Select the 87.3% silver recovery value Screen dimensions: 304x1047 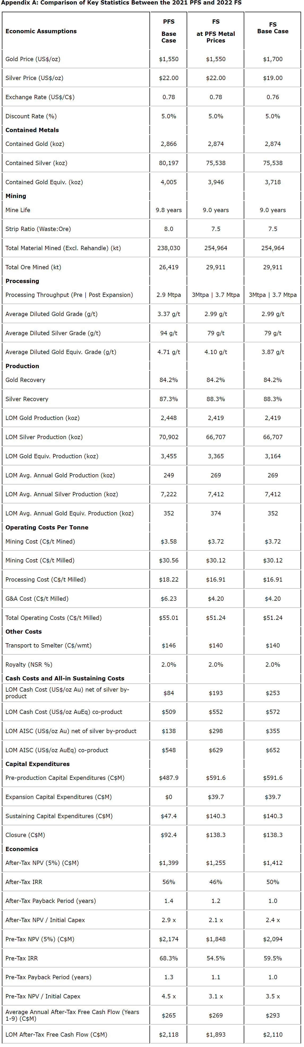point(168,399)
